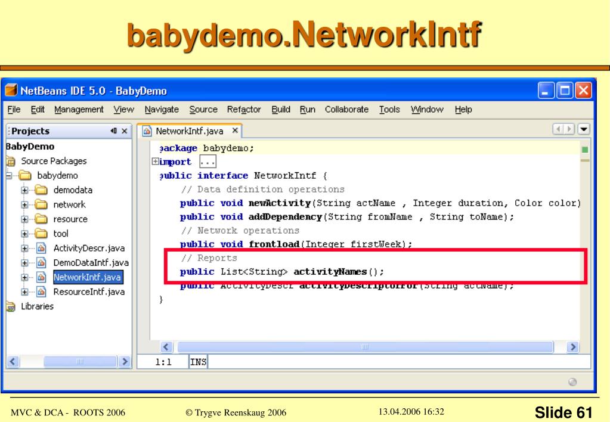610x422 pixels.
Task: Open the Tools menu
Action: (389, 110)
